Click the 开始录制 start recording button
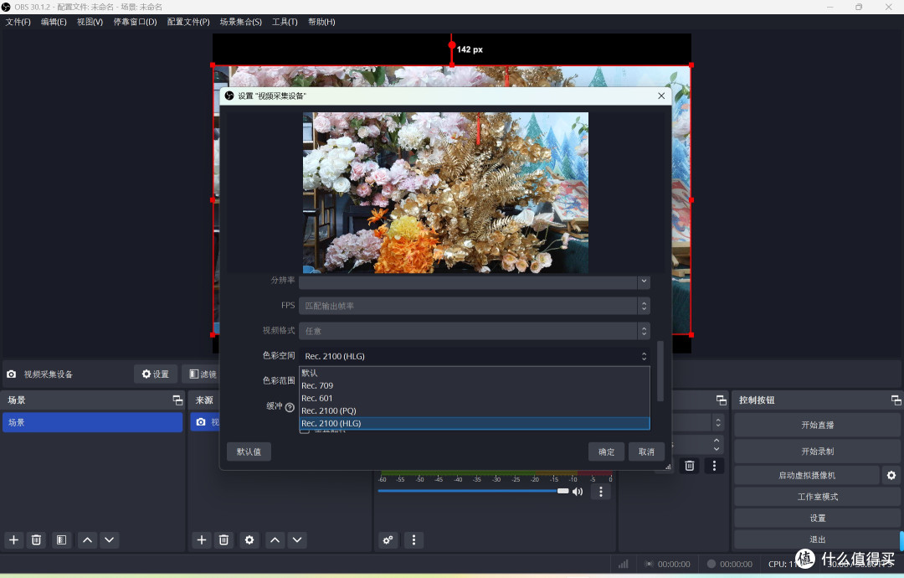 tap(817, 452)
